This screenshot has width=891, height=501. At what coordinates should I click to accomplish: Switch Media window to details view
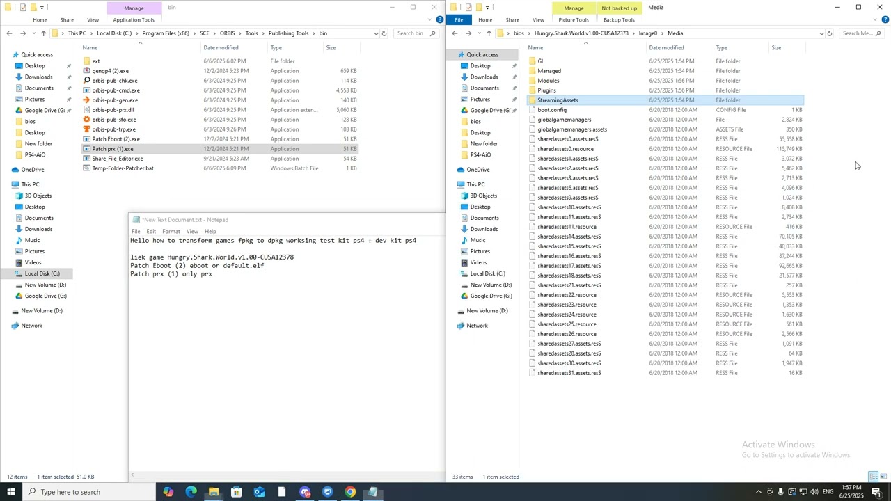coord(873,477)
